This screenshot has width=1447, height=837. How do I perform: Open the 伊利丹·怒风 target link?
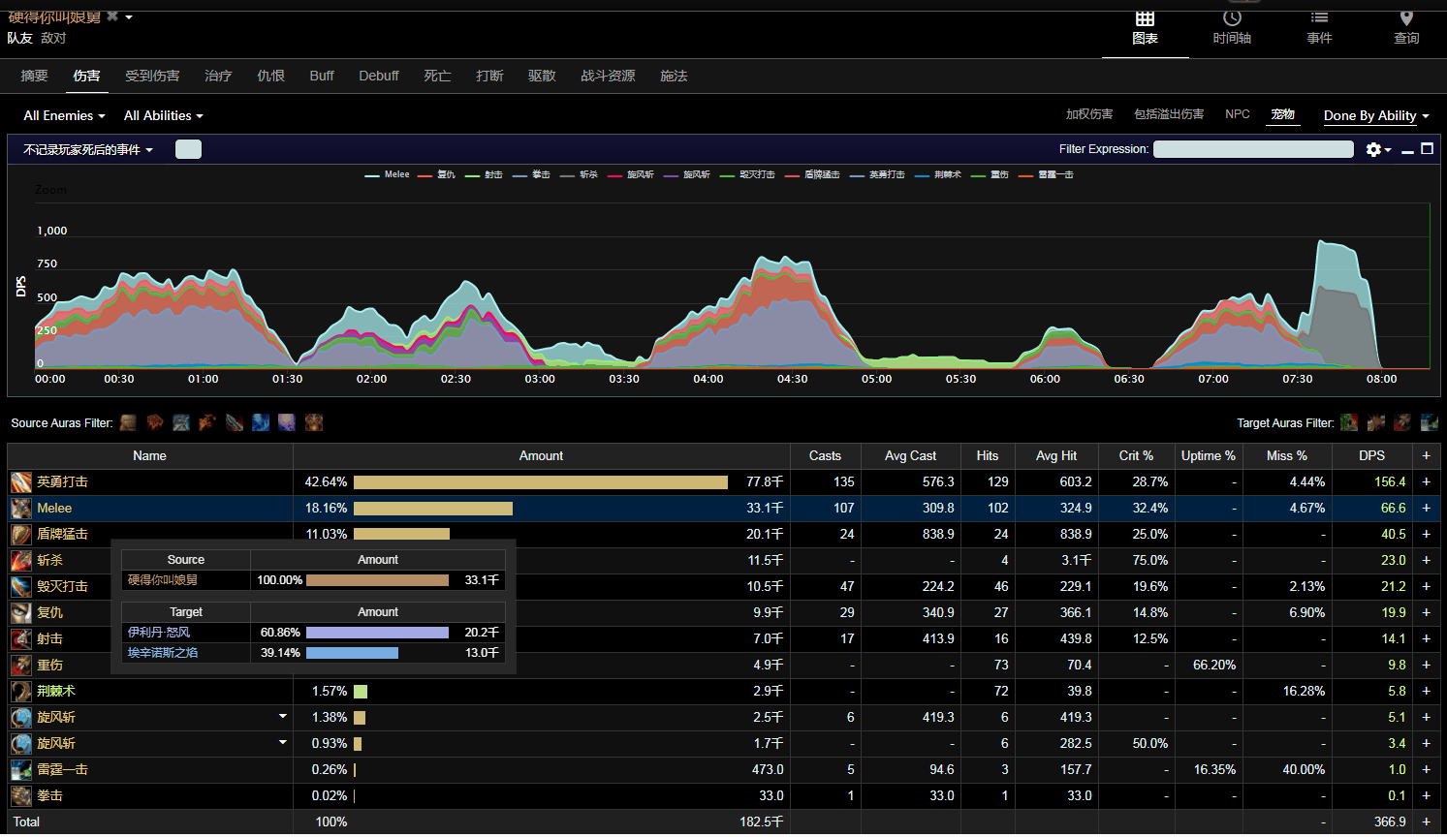(159, 632)
